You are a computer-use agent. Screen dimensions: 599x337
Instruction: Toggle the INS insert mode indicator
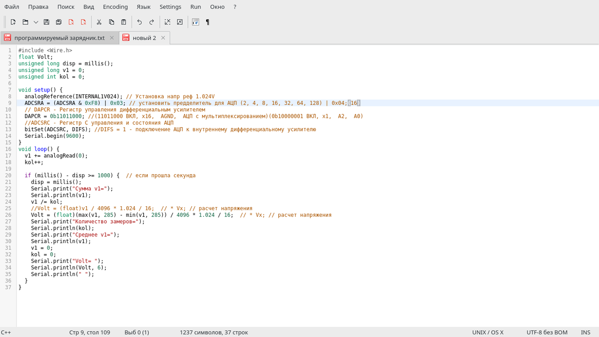point(586,332)
